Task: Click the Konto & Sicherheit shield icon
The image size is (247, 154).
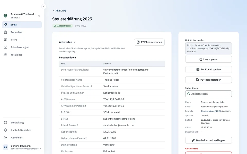Action: click(x=5, y=130)
